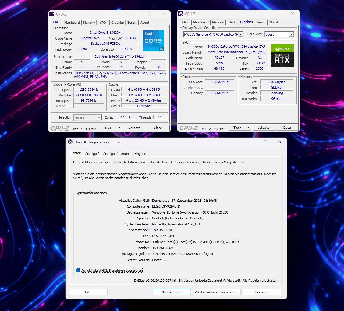Open About tab in left CPU-Z window
The width and height of the screenshot is (344, 311).
[144, 23]
